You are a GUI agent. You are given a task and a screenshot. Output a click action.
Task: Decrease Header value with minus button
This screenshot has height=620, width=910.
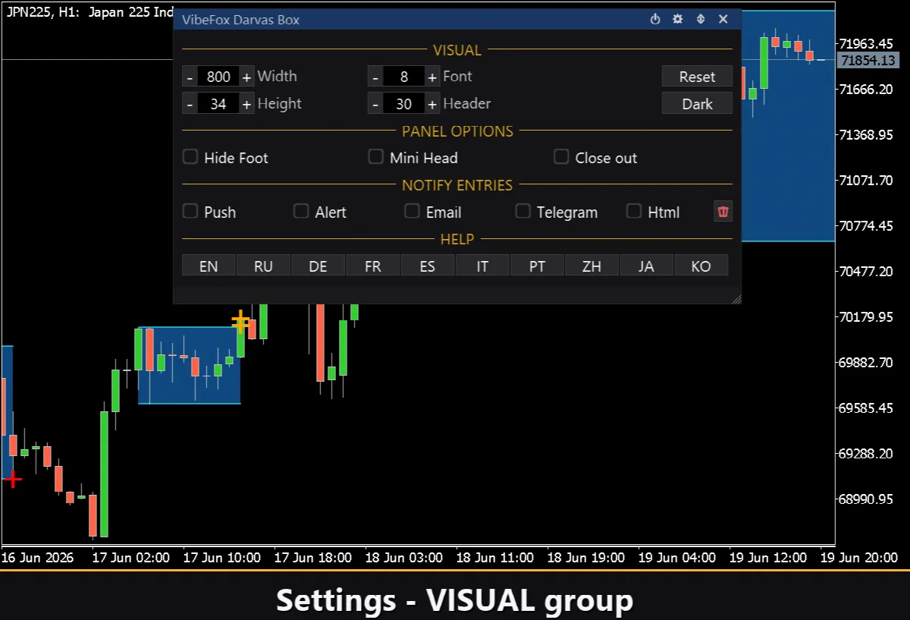coord(375,104)
